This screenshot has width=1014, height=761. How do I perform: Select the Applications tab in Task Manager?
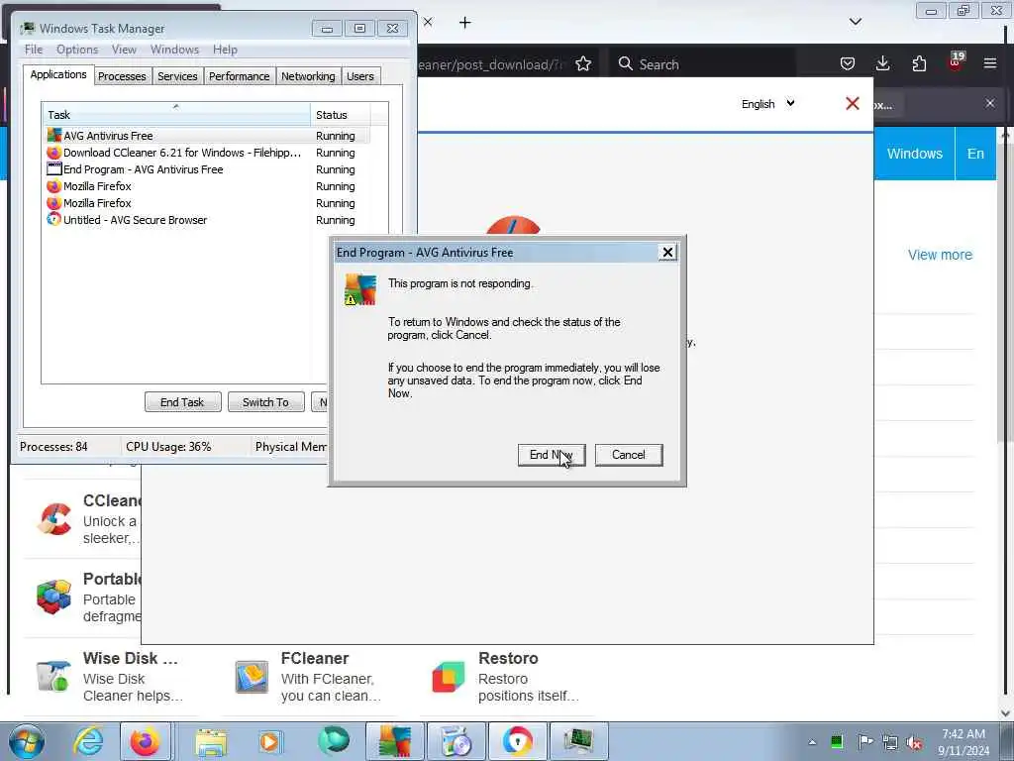(x=58, y=74)
